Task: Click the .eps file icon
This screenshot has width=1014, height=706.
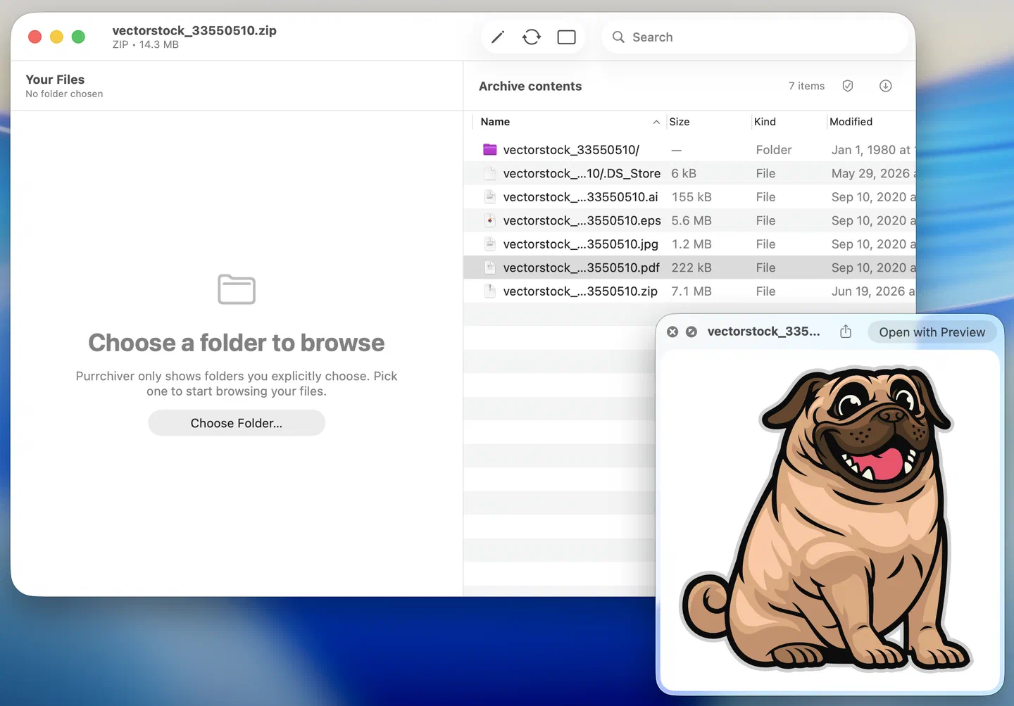Action: tap(490, 220)
